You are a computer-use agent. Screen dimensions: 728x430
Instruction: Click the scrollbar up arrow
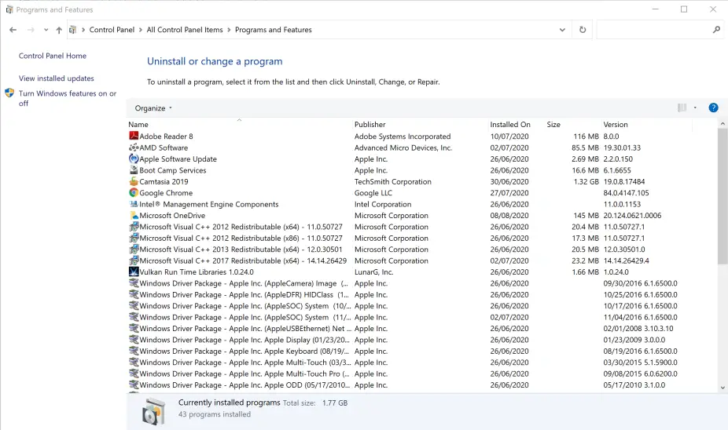tap(722, 124)
